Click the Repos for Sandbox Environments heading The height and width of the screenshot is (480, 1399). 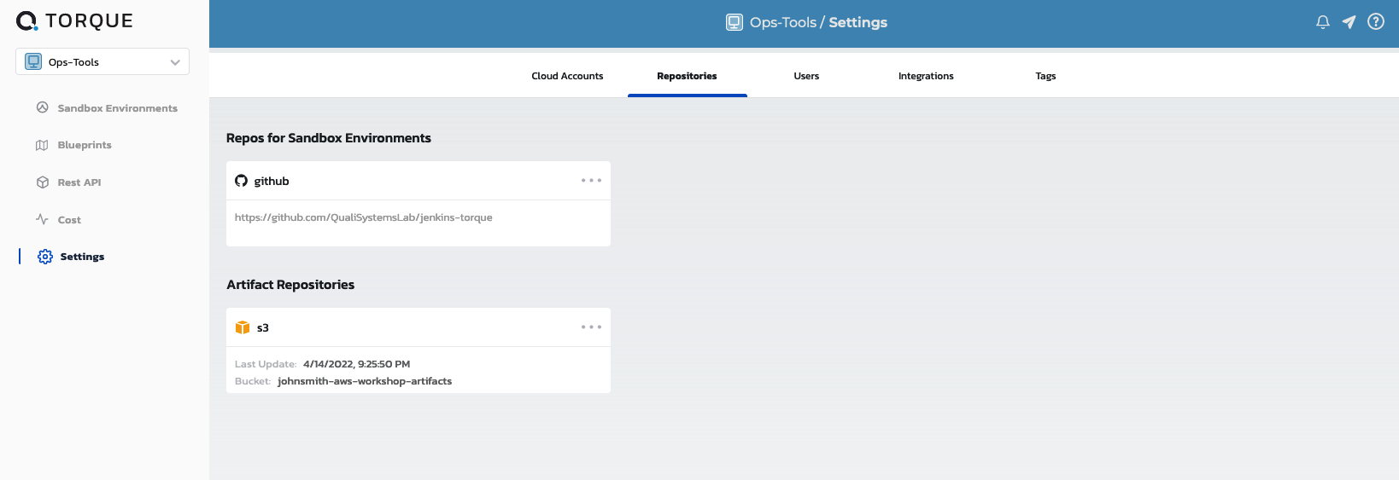329,138
